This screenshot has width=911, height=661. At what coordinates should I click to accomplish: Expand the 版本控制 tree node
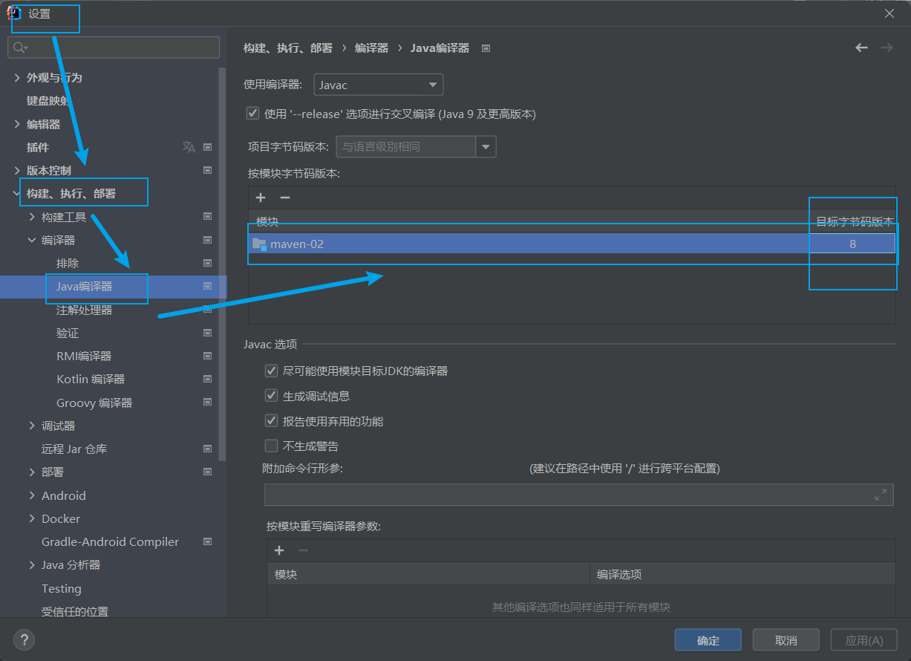[x=17, y=170]
